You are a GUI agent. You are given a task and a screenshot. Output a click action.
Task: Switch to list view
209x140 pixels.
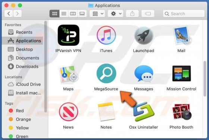(64, 13)
